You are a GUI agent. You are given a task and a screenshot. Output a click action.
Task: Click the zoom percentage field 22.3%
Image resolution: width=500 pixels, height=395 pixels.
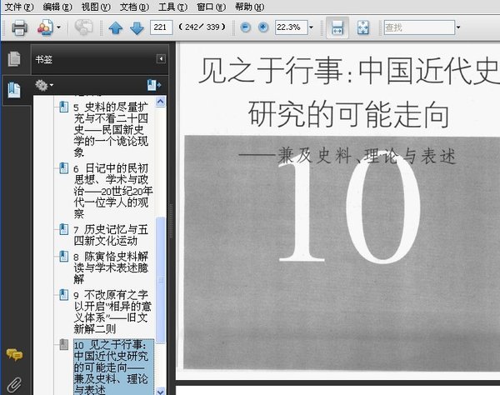point(291,27)
